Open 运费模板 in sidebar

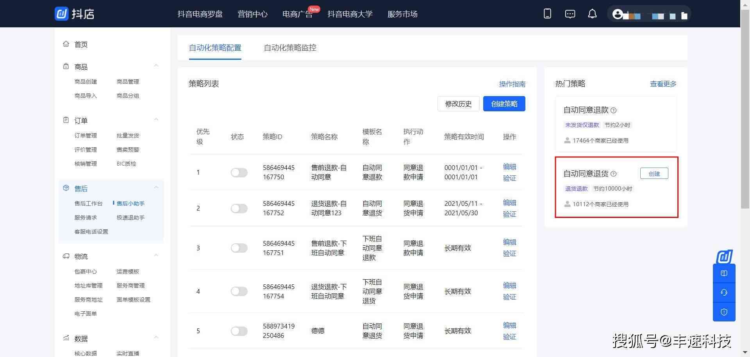128,271
